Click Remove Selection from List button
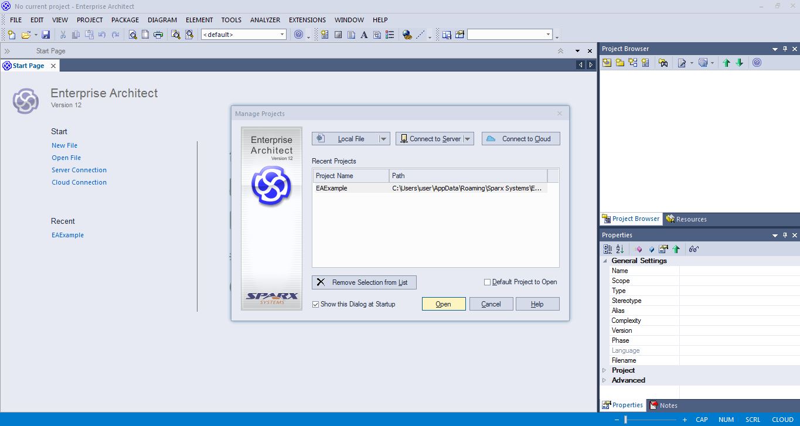 [364, 282]
